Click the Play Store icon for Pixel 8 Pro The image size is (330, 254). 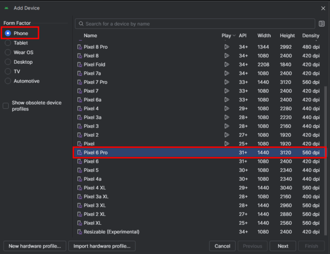click(226, 47)
